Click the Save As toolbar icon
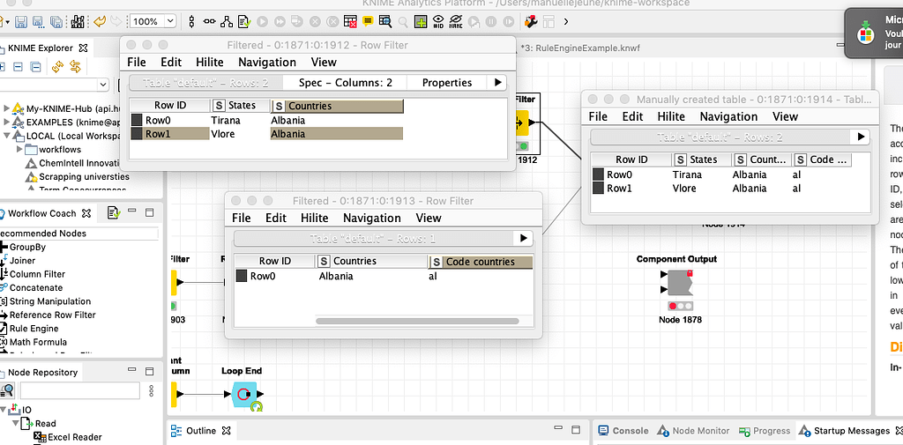This screenshot has height=445, width=903. pos(39,22)
